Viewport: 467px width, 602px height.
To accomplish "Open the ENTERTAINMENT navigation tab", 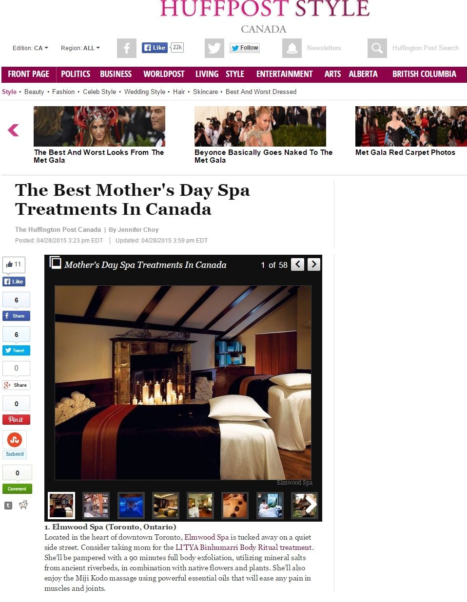I will pos(284,74).
